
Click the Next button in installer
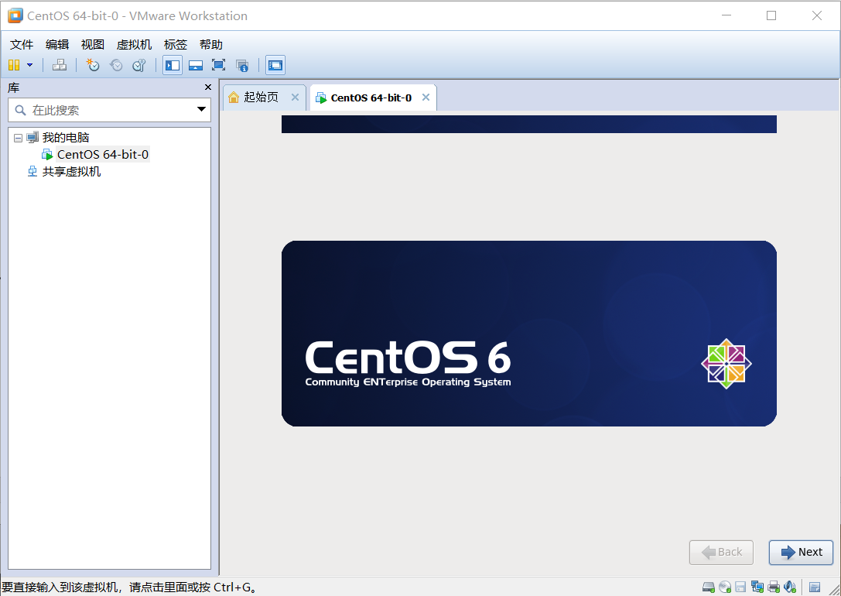click(801, 552)
